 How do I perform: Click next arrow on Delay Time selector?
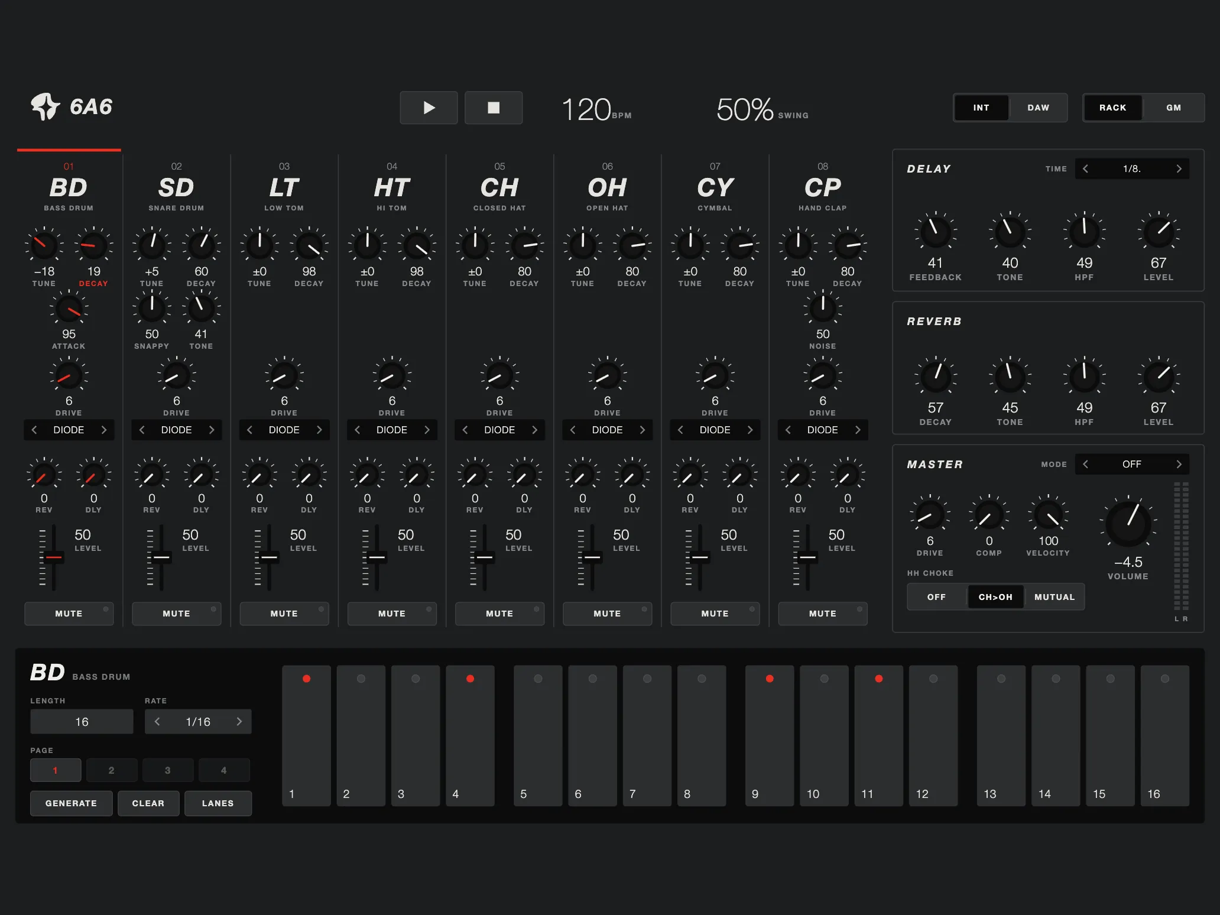click(x=1179, y=168)
